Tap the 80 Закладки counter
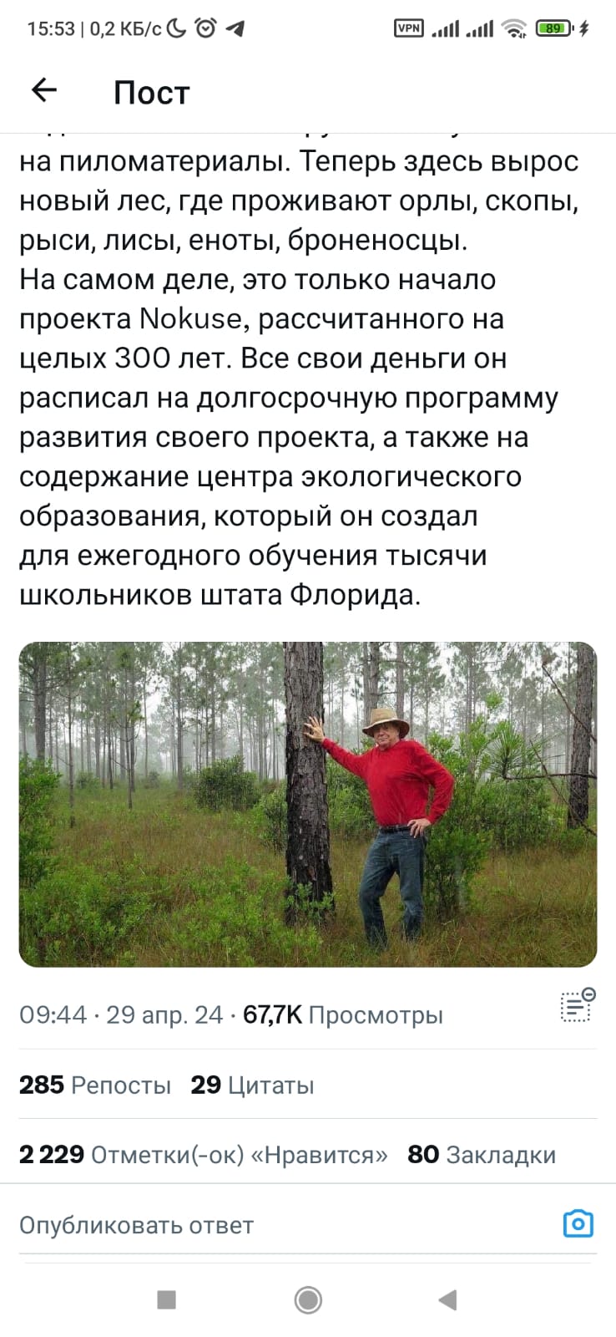The width and height of the screenshot is (616, 1337). 482,1154
